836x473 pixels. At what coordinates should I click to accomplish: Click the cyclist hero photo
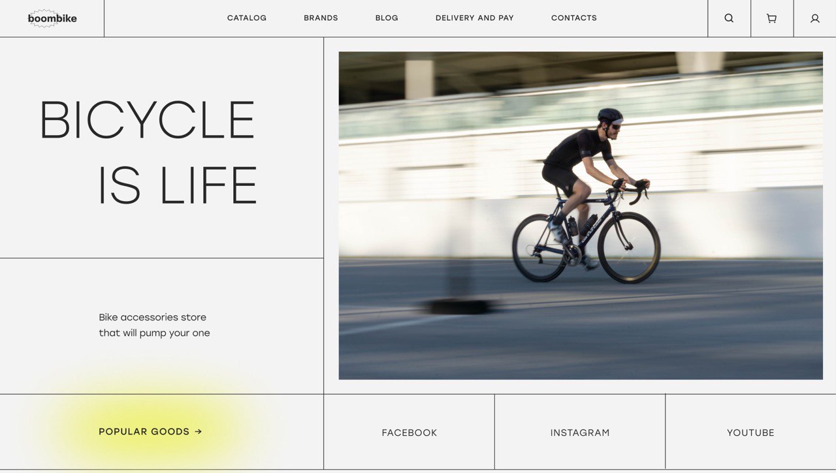581,215
